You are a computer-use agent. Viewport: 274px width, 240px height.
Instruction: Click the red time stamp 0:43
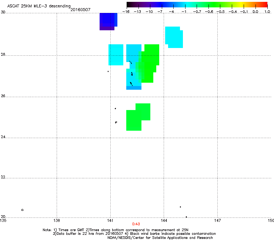pyautogui.click(x=136, y=224)
